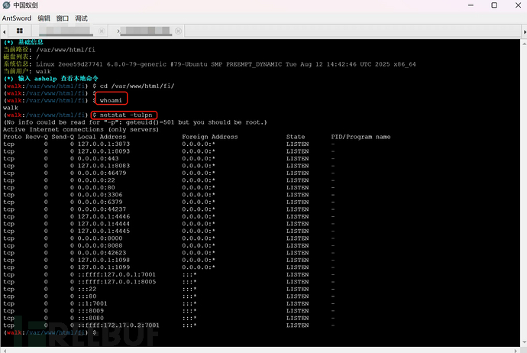Click the '::1:7001' local address

click(x=92, y=303)
